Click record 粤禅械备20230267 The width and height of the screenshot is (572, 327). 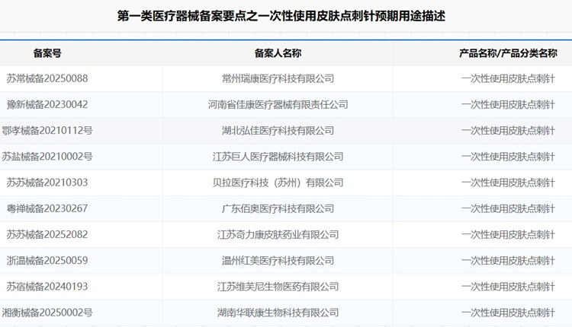pos(47,208)
